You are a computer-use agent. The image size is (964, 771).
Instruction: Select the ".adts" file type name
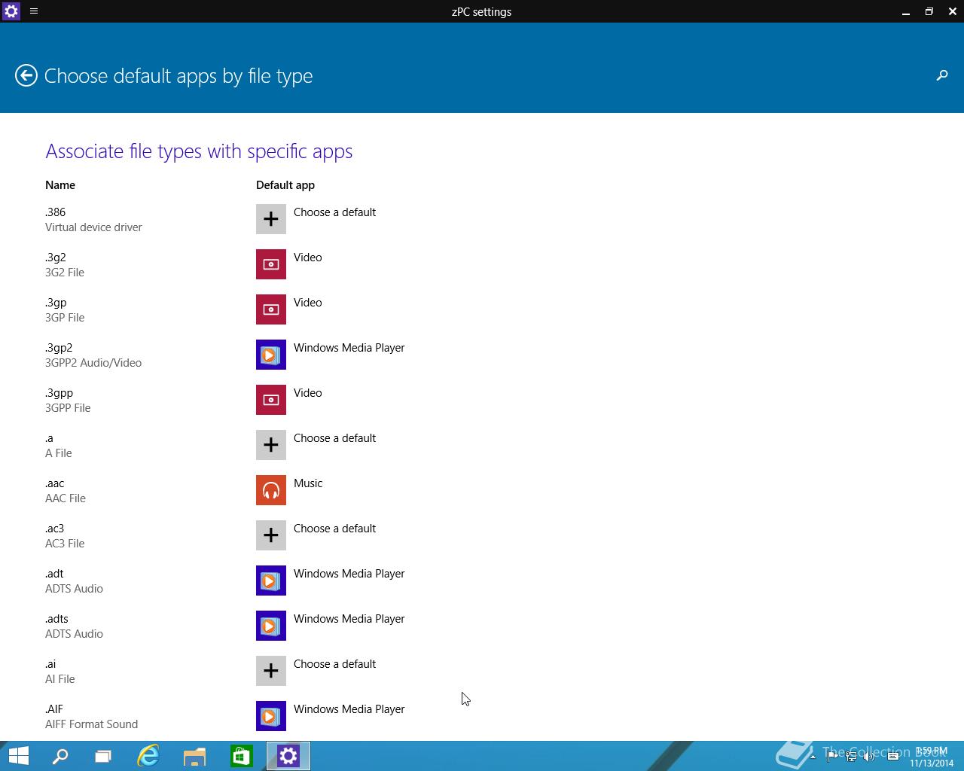pos(56,619)
